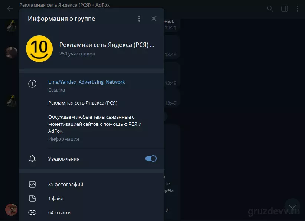Image resolution: width=305 pixels, height=221 pixels.
Task: Click the scroll-to-bottom arrow button
Action: click(x=292, y=207)
